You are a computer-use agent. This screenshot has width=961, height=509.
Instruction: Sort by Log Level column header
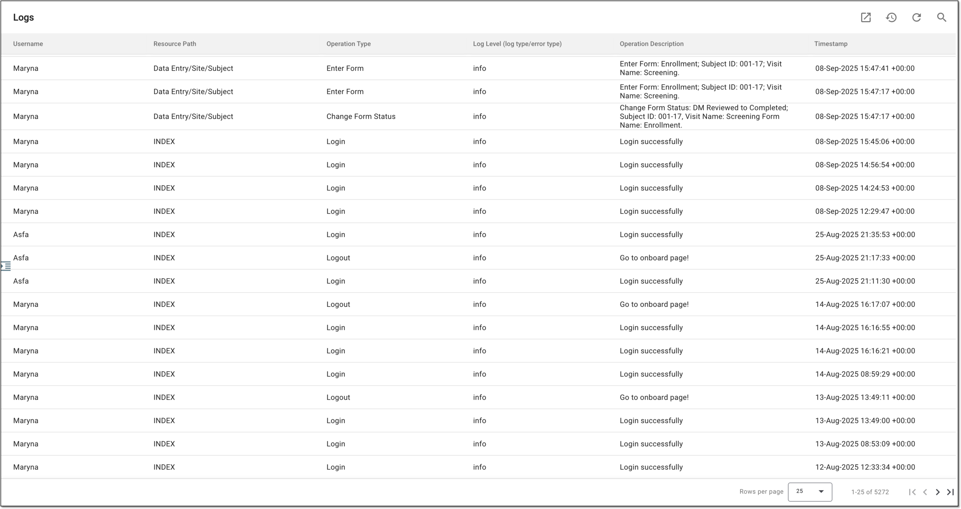(x=517, y=44)
